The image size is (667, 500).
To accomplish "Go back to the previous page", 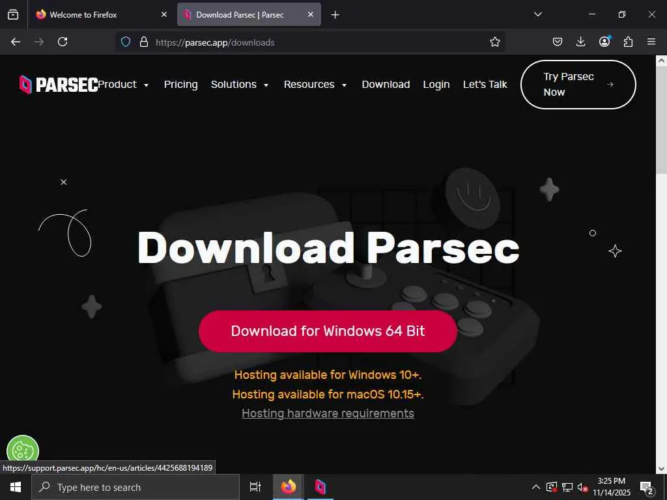I will point(16,42).
